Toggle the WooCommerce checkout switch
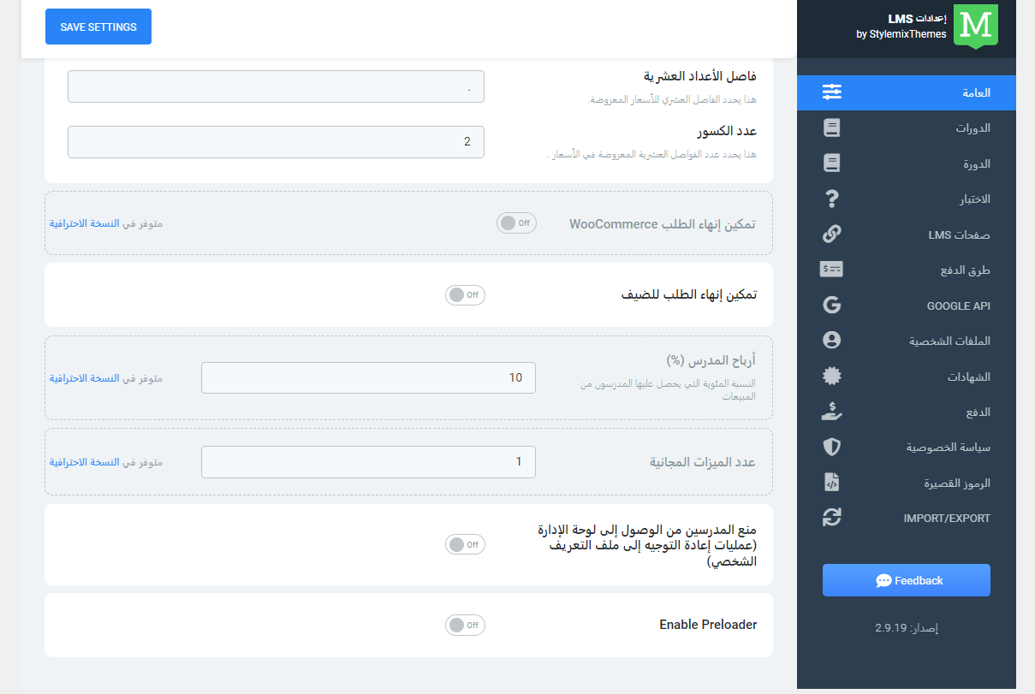1035x694 pixels. [x=516, y=223]
